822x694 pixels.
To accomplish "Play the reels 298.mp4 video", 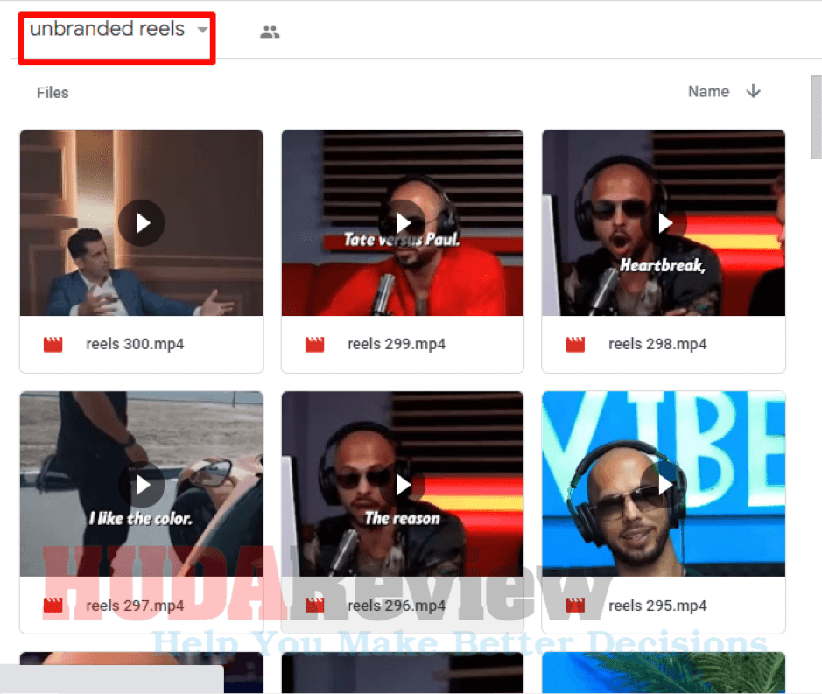I will (x=664, y=223).
